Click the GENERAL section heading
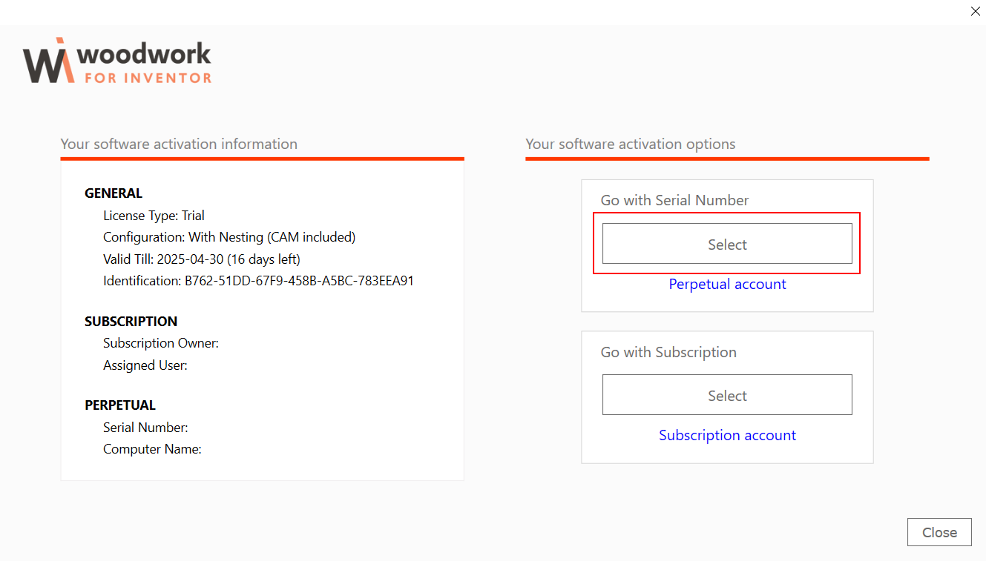This screenshot has height=561, width=986. [114, 193]
